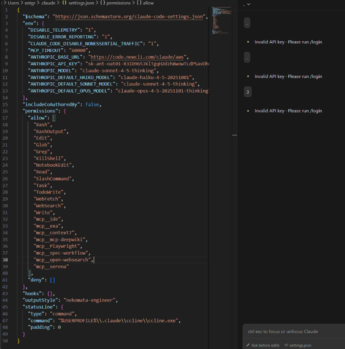Image resolution: width=345 pixels, height=349 pixels.
Task: Toggle the Ask before edits mode button
Action: pos(263,345)
